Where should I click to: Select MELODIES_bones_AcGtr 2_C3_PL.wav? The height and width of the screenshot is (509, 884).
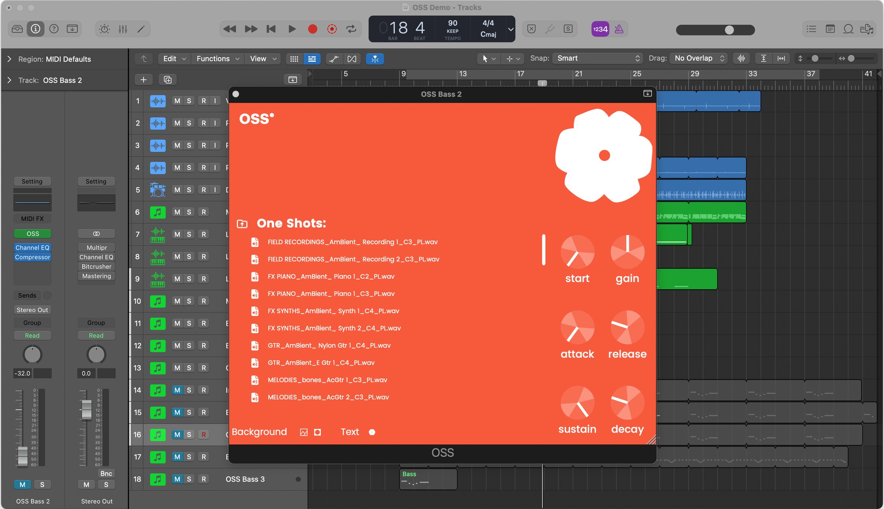coord(328,397)
